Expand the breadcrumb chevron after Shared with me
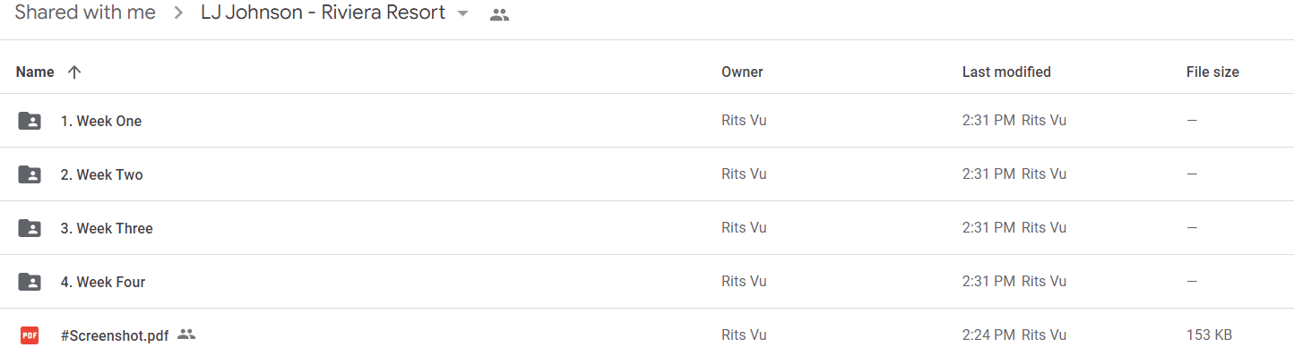This screenshot has width=1294, height=356. pos(178,13)
